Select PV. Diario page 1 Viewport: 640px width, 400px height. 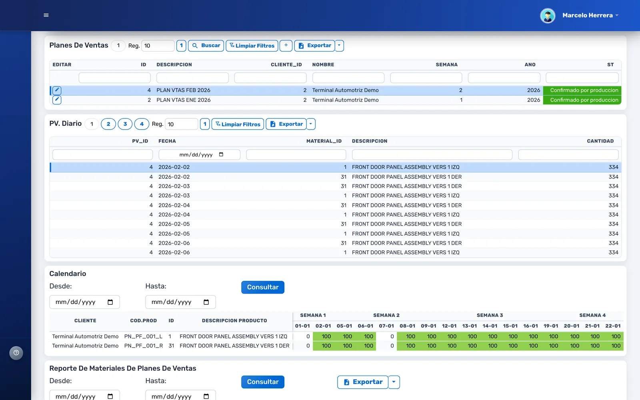coord(92,124)
